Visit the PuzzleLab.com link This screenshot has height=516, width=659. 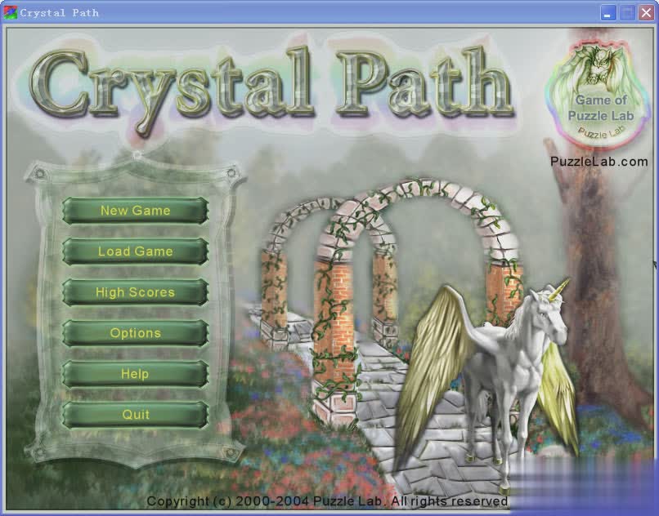[599, 162]
